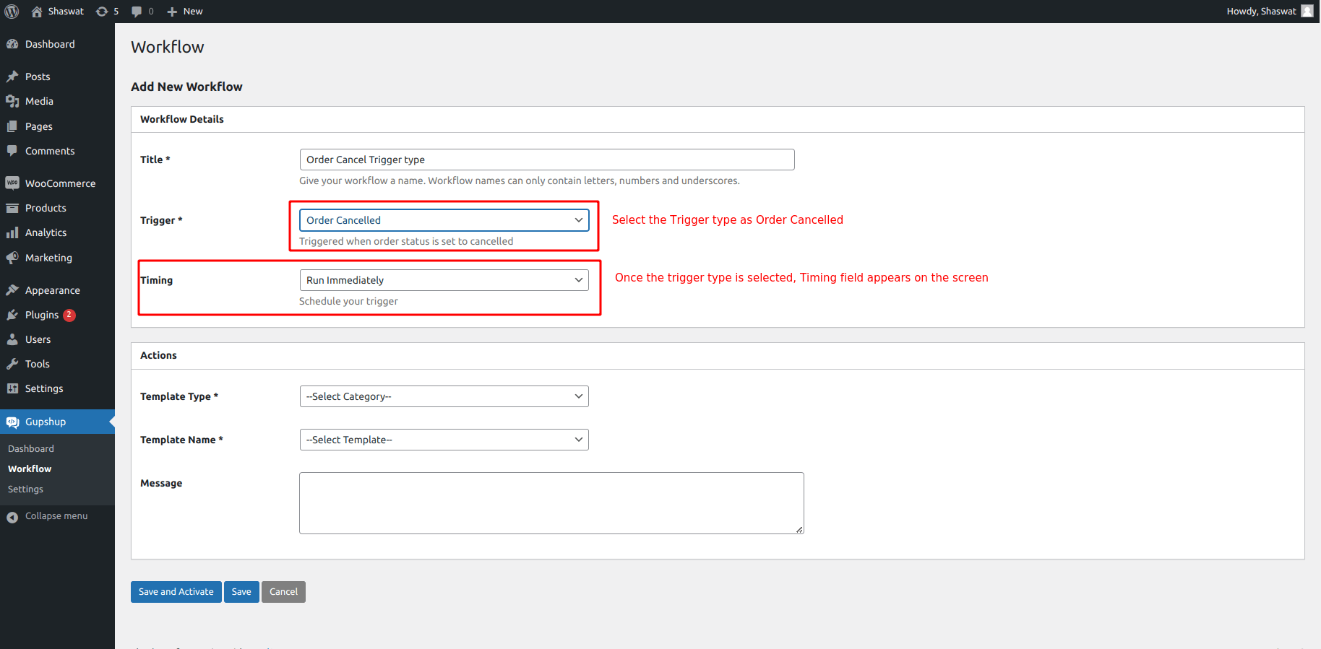
Task: Click the Plugins plug icon
Action: (12, 315)
